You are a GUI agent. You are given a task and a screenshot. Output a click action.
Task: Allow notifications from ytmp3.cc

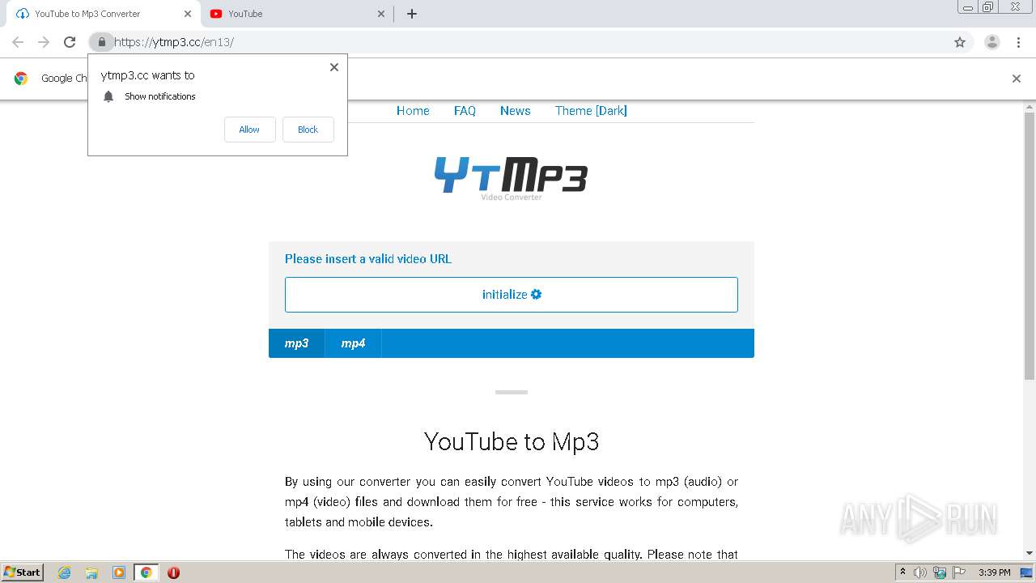[249, 130]
